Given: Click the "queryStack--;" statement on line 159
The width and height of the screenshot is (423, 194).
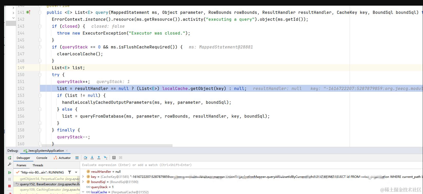Looking at the screenshot, I should pyautogui.click(x=74, y=137).
